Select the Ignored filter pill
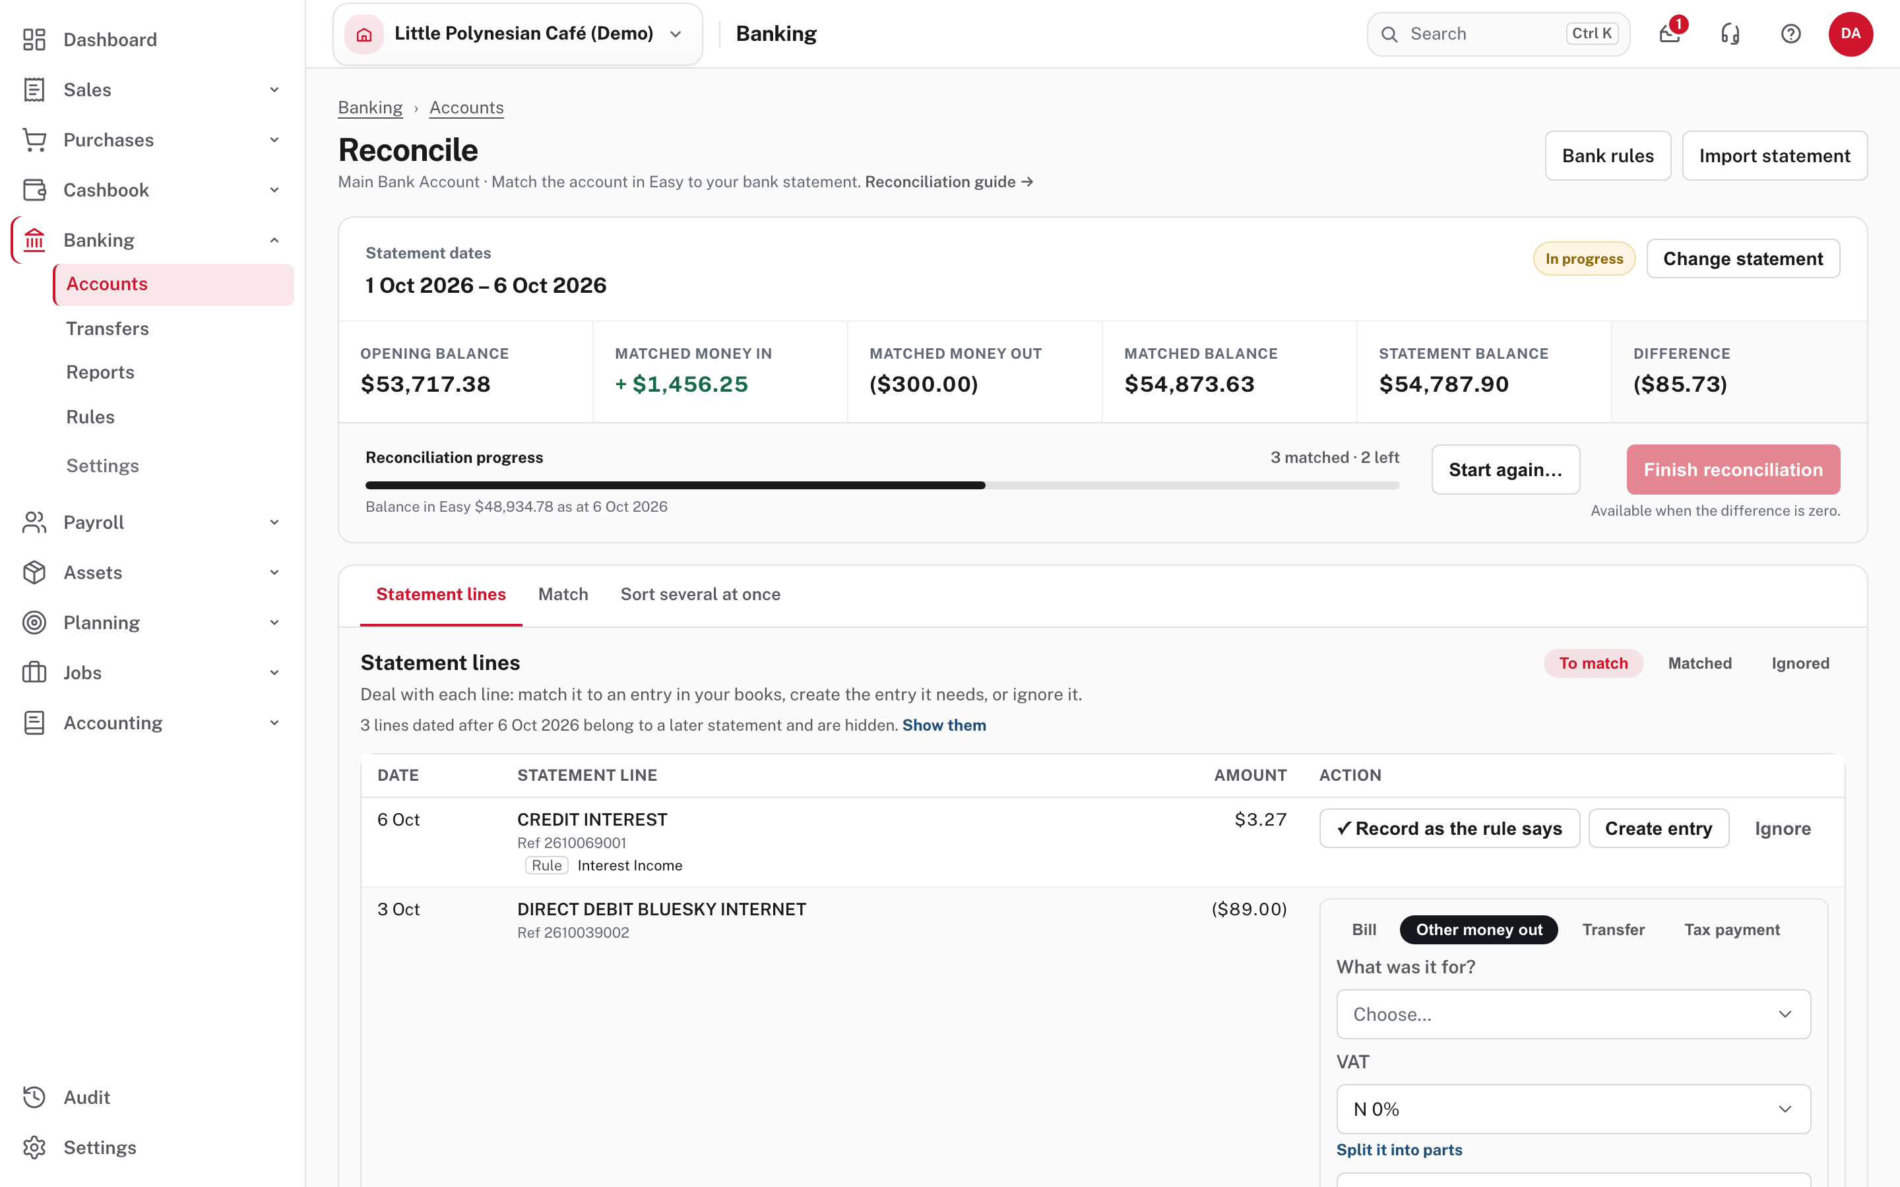The height and width of the screenshot is (1187, 1900). pyautogui.click(x=1800, y=663)
